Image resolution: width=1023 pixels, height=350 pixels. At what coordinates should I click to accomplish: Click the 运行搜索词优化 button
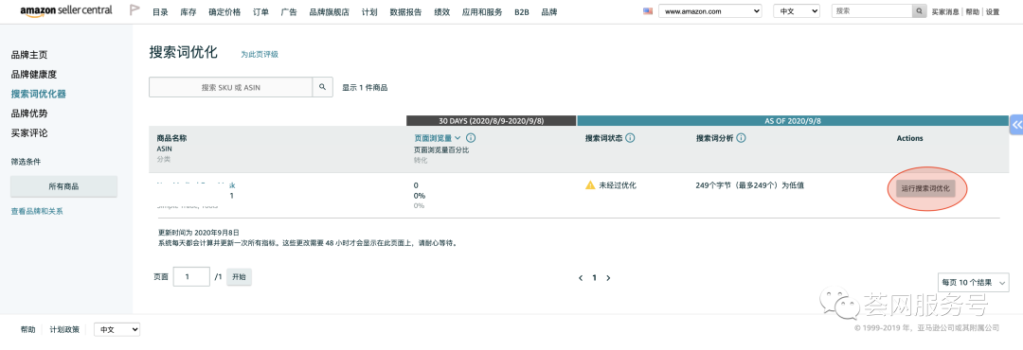(925, 189)
